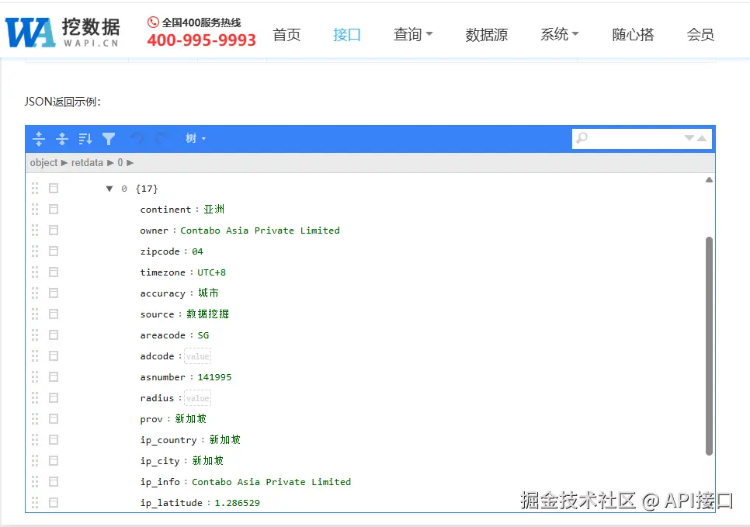Open the filter/transform funnel icon

pyautogui.click(x=109, y=139)
